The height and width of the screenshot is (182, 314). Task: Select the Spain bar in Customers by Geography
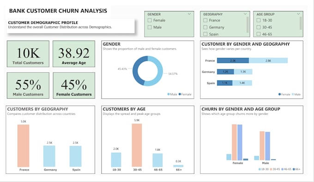(75, 156)
